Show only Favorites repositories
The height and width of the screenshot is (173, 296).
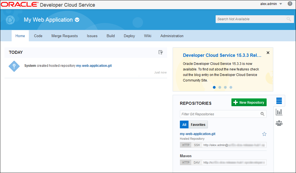[198, 124]
